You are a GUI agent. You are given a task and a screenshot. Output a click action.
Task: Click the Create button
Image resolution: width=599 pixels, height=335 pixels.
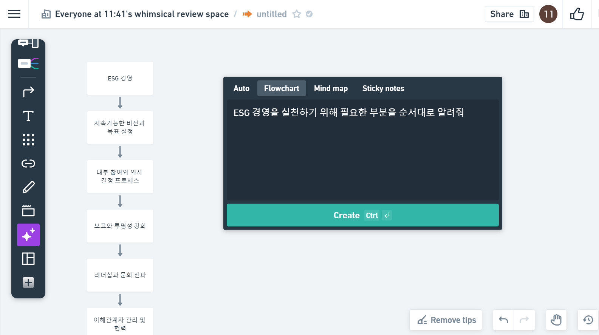coord(363,215)
